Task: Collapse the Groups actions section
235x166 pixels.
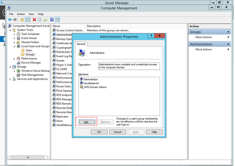Action: point(228,32)
